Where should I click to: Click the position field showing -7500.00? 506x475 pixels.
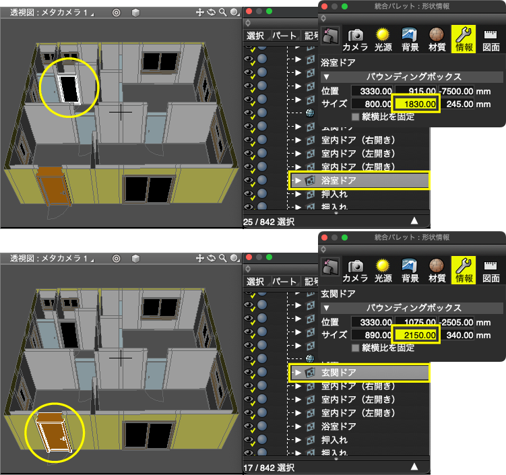coord(457,91)
